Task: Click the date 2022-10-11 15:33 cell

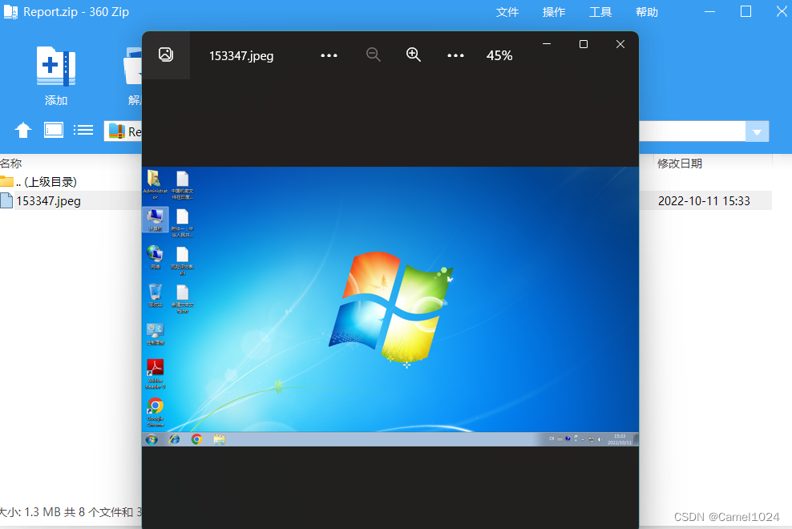Action: tap(704, 200)
